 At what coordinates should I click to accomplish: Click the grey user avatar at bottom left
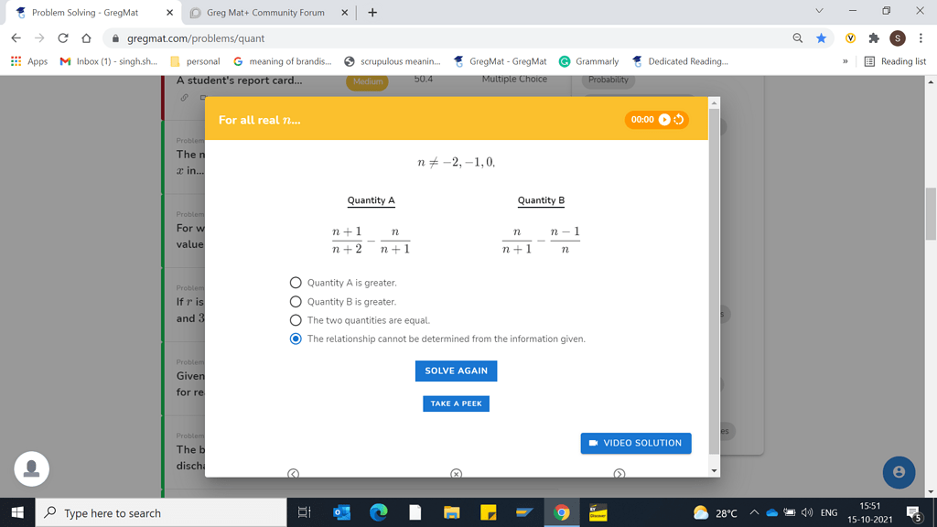coord(32,469)
